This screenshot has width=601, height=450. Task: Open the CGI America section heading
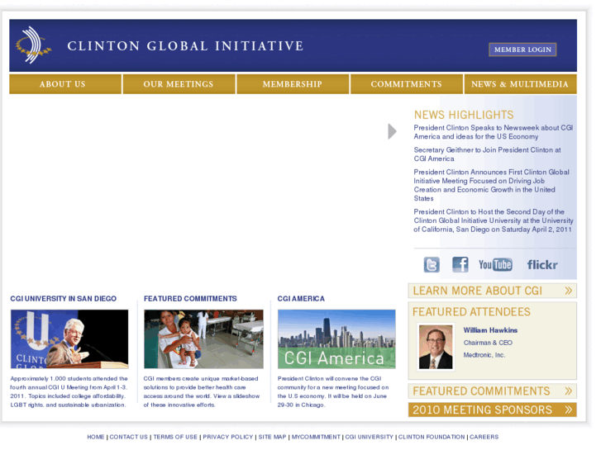(x=301, y=299)
